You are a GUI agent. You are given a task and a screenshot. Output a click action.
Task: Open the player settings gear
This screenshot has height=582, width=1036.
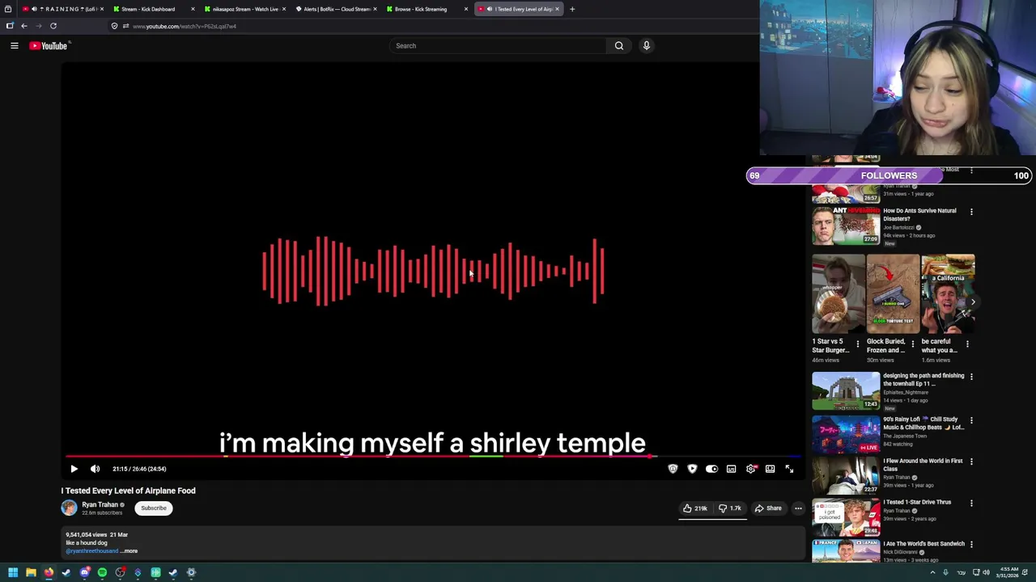pyautogui.click(x=751, y=469)
